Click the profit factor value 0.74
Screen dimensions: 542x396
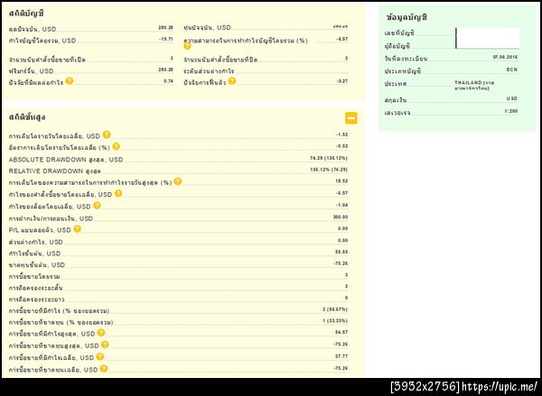(168, 81)
